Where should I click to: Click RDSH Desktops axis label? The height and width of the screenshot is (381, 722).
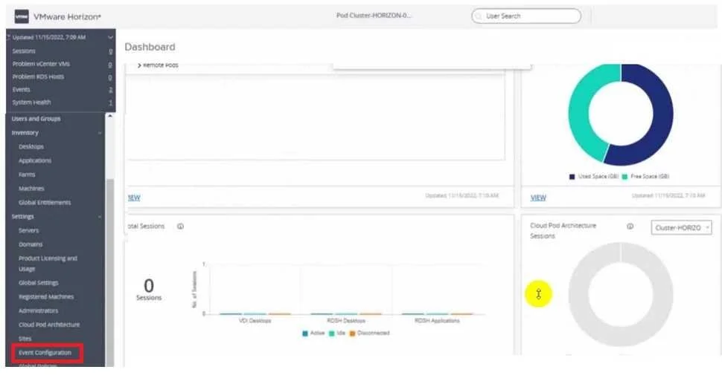tap(346, 320)
